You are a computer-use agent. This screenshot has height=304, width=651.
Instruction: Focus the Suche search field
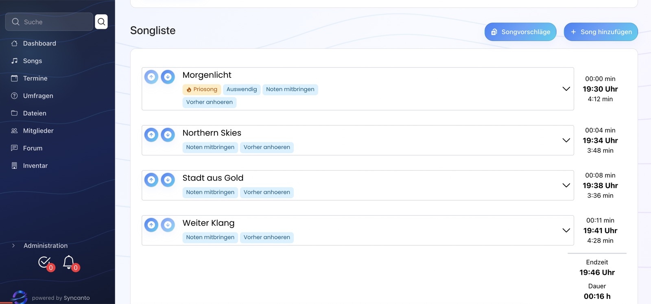(49, 22)
